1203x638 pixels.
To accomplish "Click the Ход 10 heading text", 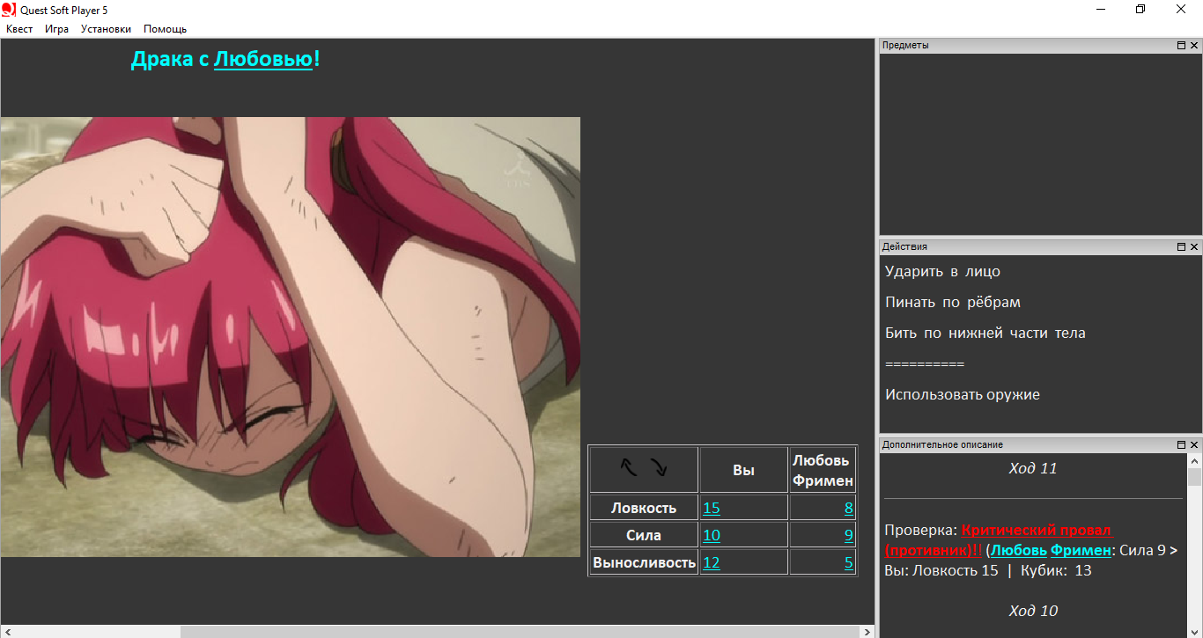I will [x=1033, y=611].
